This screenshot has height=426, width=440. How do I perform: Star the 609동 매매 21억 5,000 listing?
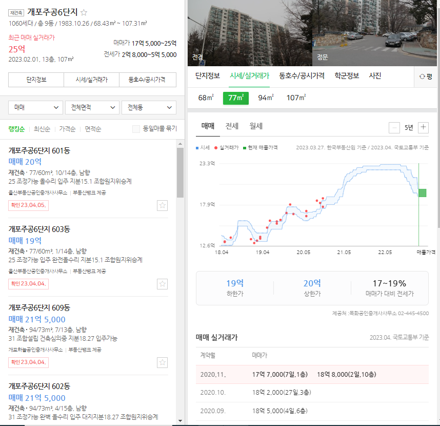point(162,362)
